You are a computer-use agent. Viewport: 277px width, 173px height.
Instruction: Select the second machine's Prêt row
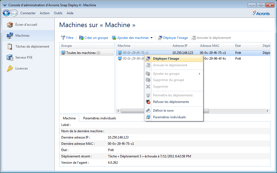(238, 59)
